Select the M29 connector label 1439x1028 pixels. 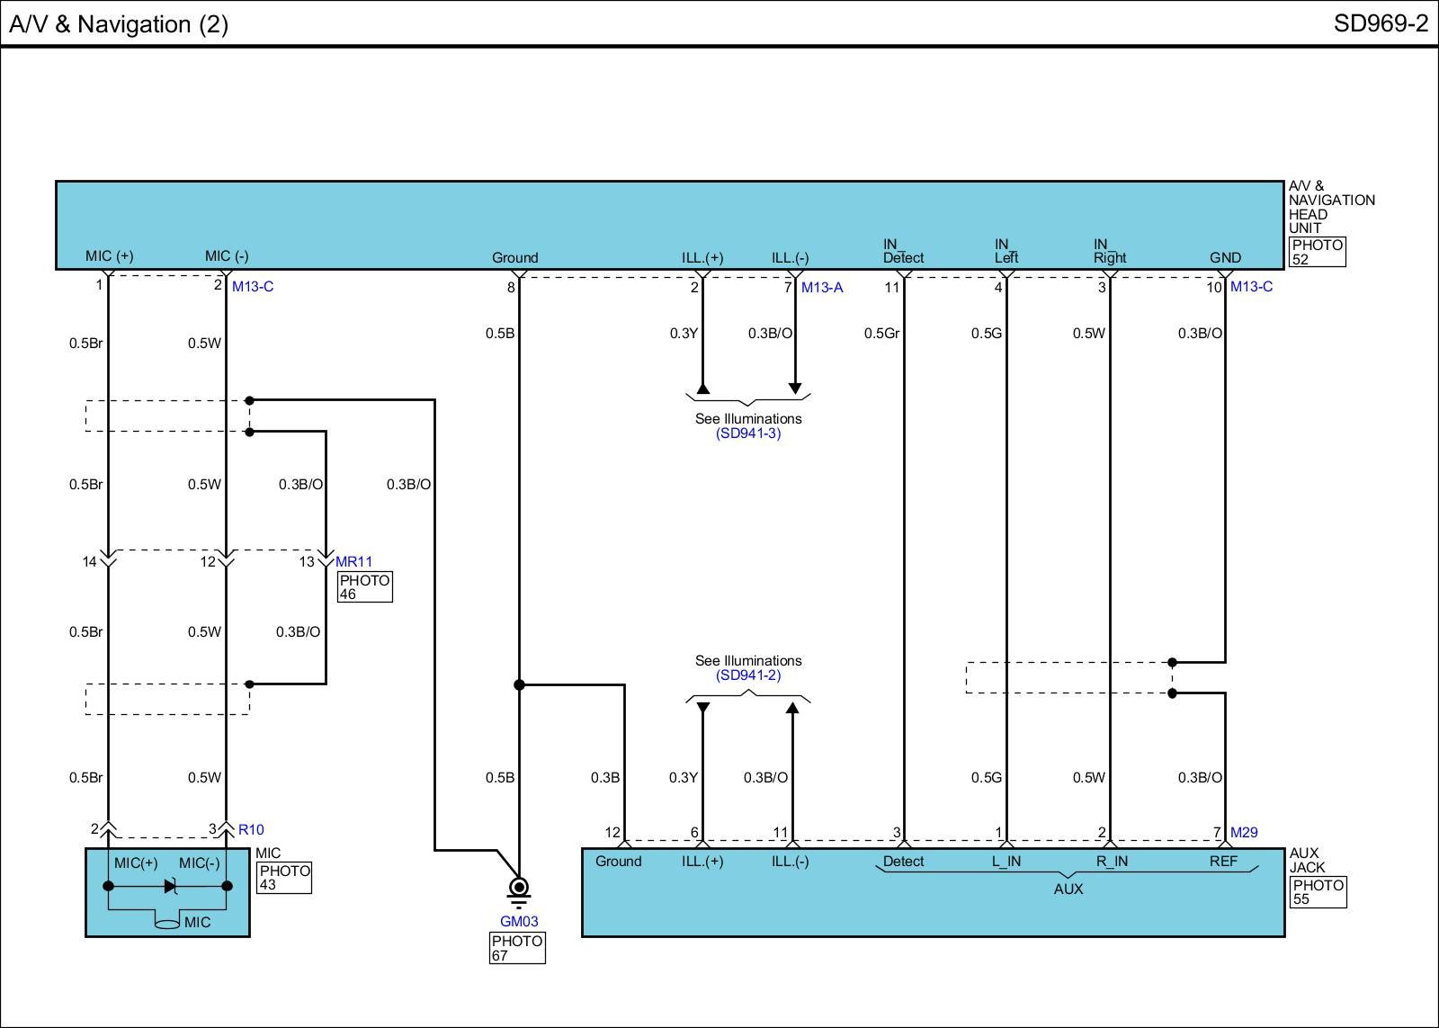tap(1244, 833)
